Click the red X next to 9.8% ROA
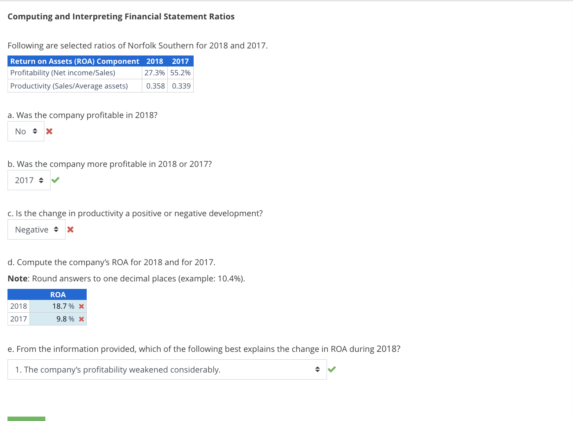This screenshot has height=421, width=573. (81, 318)
